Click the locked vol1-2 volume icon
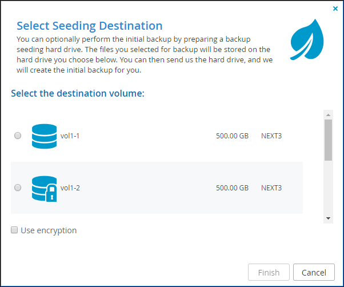344x287 pixels. pyautogui.click(x=45, y=189)
